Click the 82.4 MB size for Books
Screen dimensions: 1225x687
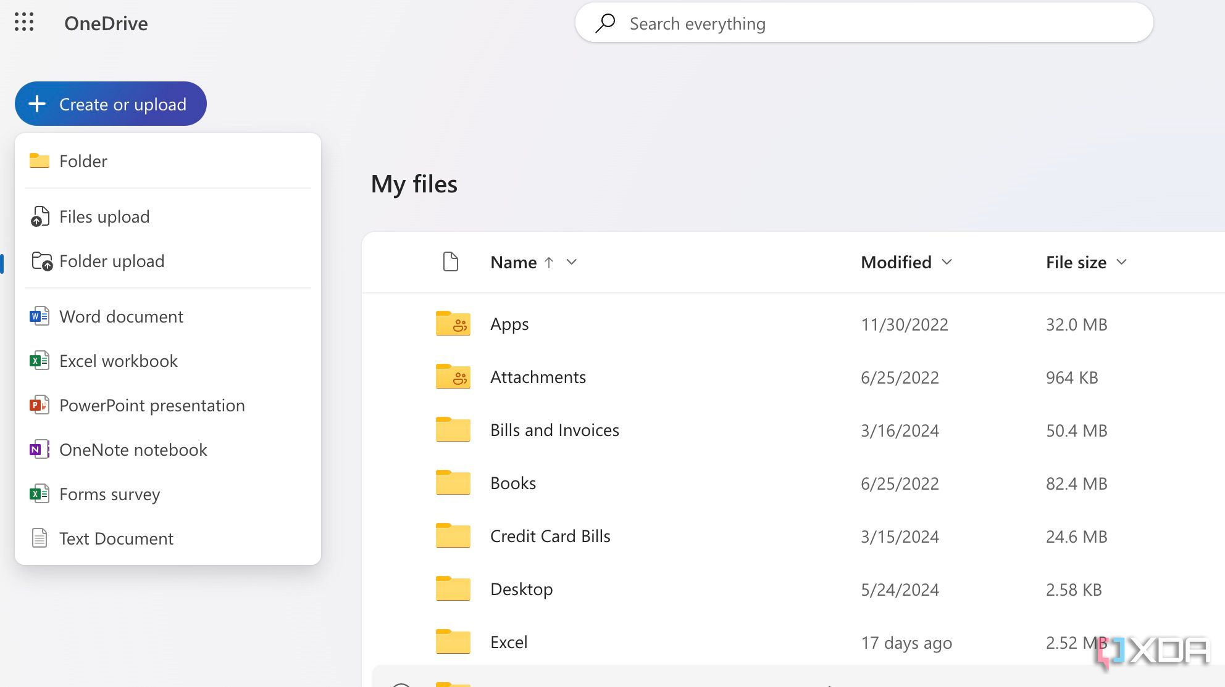(1076, 484)
